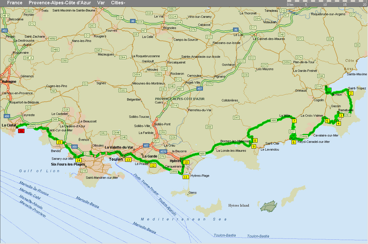This screenshot has width=368, height=244.
Task: Click the Toulon city label
Action: point(116,159)
